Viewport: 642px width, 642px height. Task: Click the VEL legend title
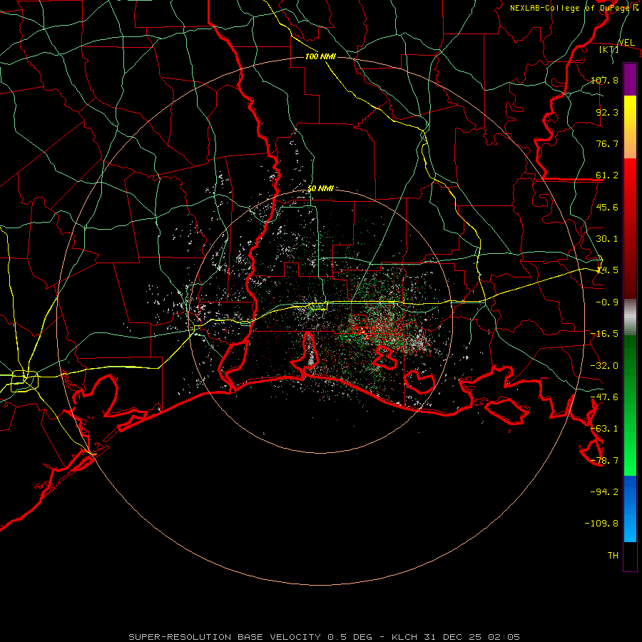pyautogui.click(x=626, y=43)
